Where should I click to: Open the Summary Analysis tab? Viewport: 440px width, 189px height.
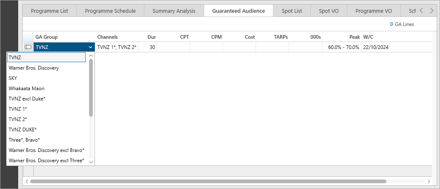click(174, 11)
